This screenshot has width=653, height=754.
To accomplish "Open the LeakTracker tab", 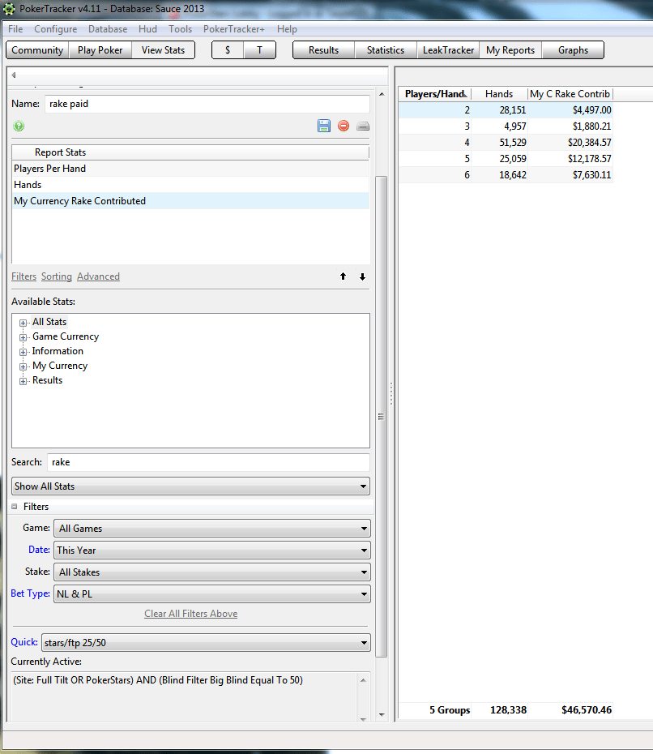I will pyautogui.click(x=448, y=50).
